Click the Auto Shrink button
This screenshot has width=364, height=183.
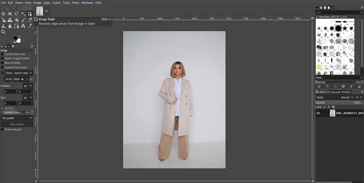[x=17, y=124]
